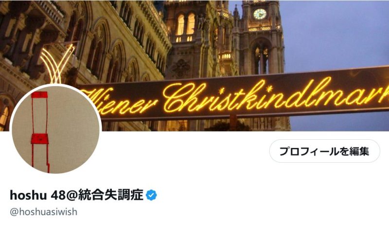The height and width of the screenshot is (225, 389).
Task: Open the round profile avatar picture
Action: [x=55, y=129]
